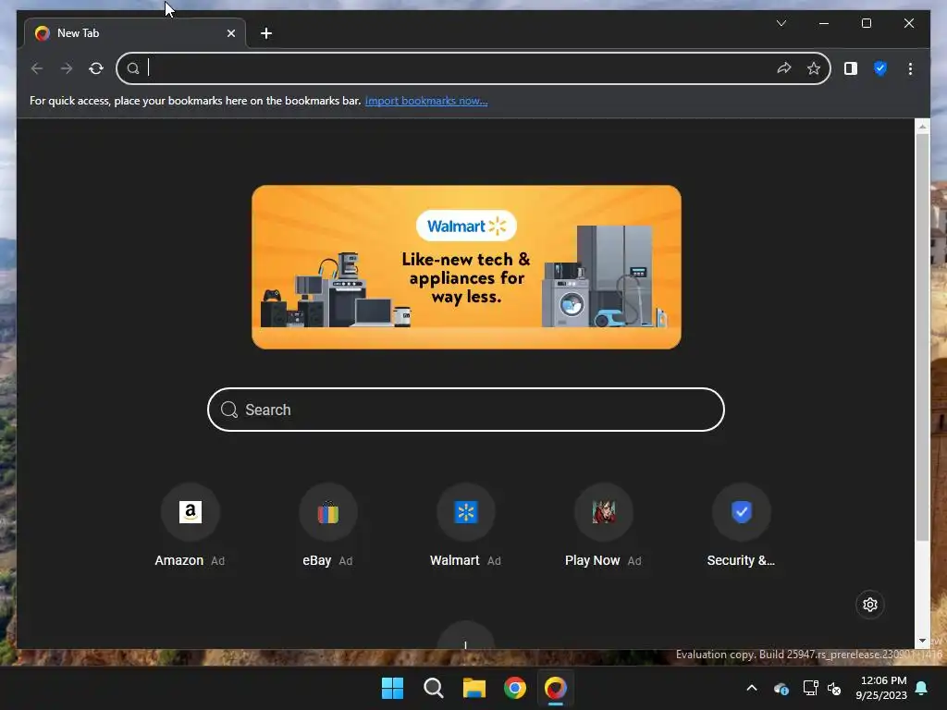Click the muted volume tray icon
Viewport: 947px width, 710px height.
coord(834,688)
